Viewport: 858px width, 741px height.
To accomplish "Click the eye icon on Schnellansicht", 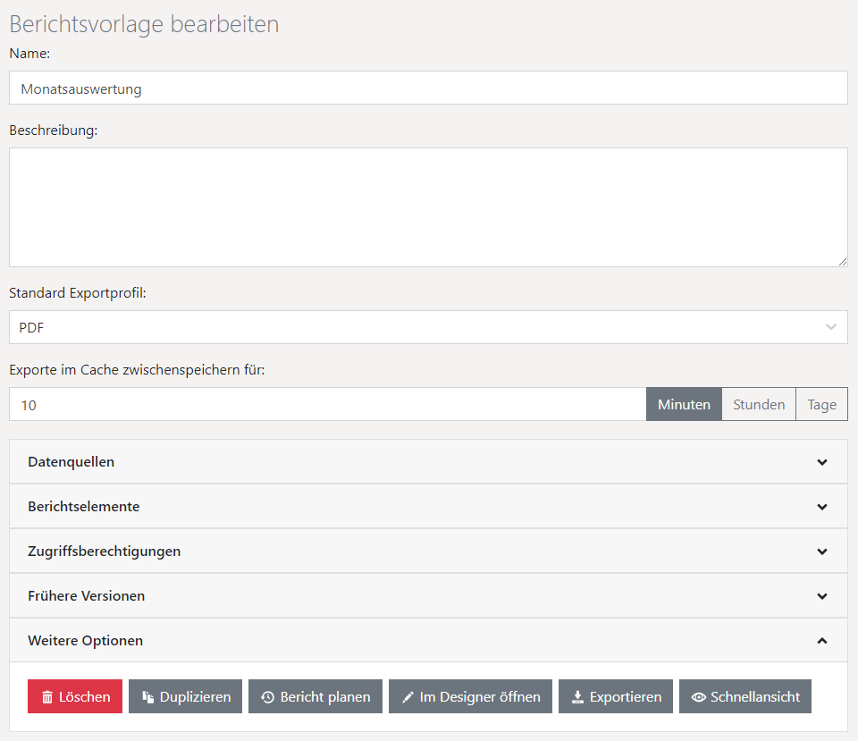I will point(698,697).
